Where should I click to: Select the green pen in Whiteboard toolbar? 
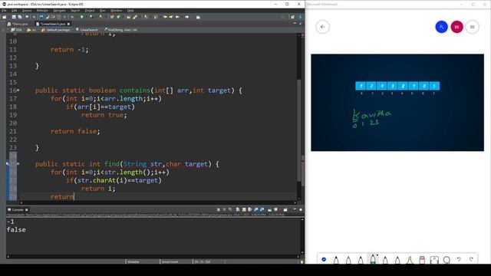click(x=373, y=259)
